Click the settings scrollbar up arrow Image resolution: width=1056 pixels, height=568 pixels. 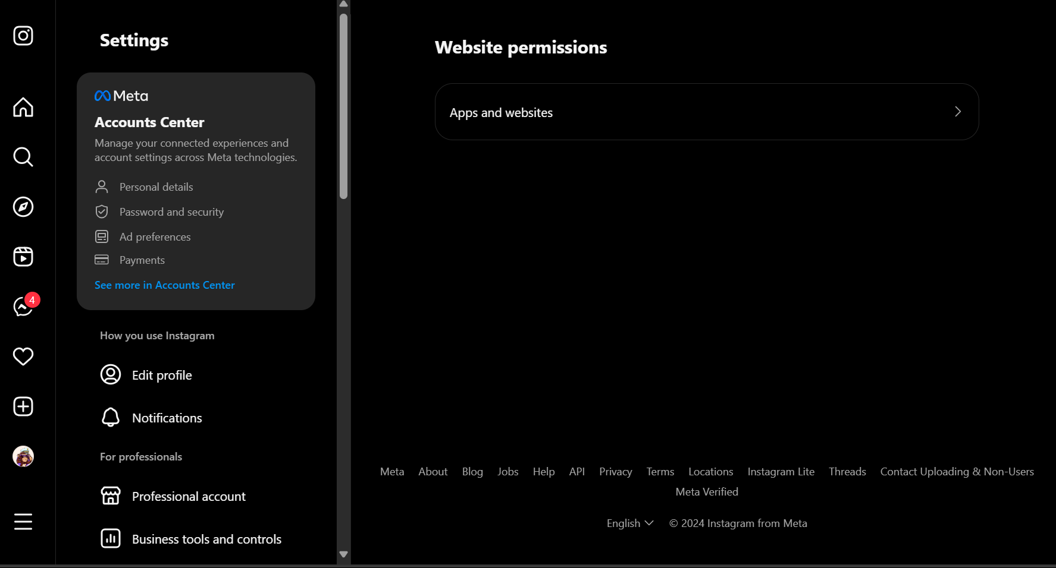pyautogui.click(x=343, y=4)
